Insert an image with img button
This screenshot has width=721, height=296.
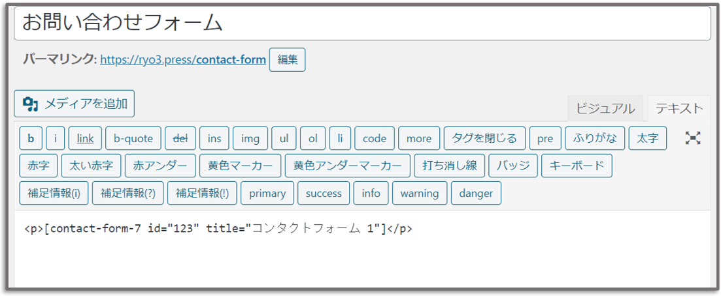(x=250, y=138)
